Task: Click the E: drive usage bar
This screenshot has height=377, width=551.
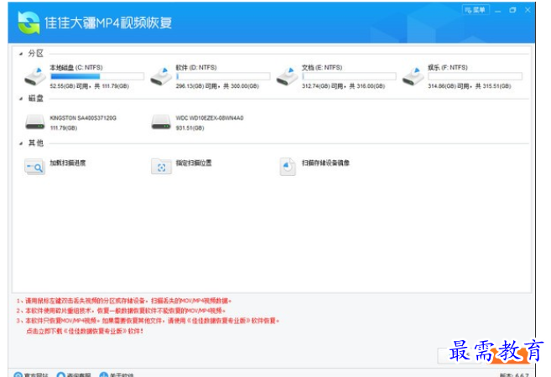Action: [349, 76]
